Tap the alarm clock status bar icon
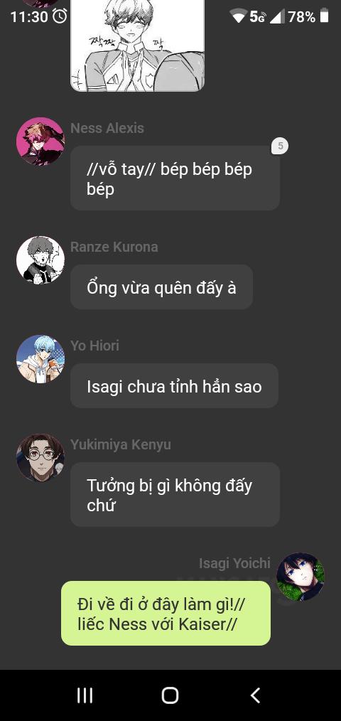Screen dimensions: 341x721 click(x=60, y=16)
